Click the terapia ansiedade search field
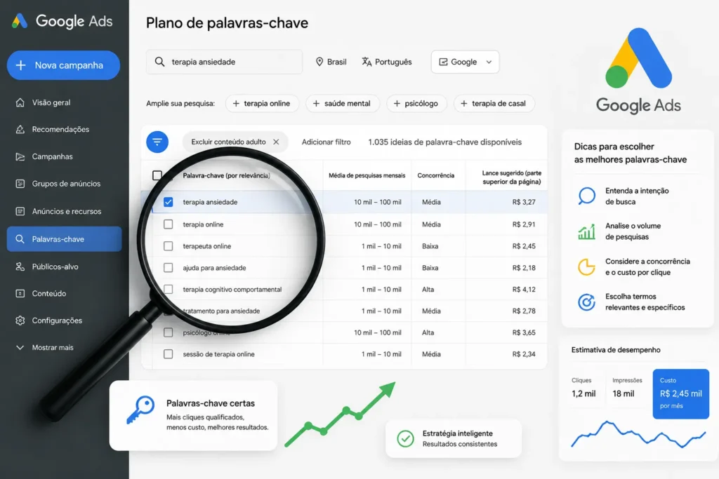 point(224,62)
